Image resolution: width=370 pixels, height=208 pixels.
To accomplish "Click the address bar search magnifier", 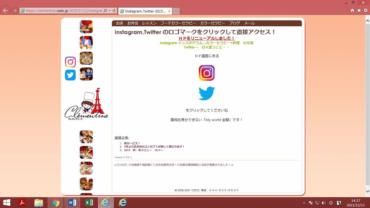I will [x=105, y=11].
